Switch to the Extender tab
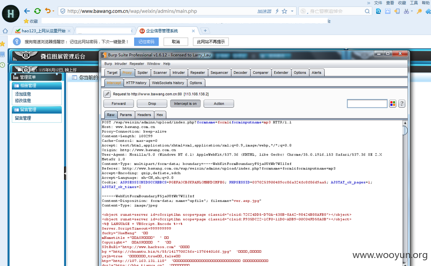Screen dimensions: 431x266 tap(281, 73)
